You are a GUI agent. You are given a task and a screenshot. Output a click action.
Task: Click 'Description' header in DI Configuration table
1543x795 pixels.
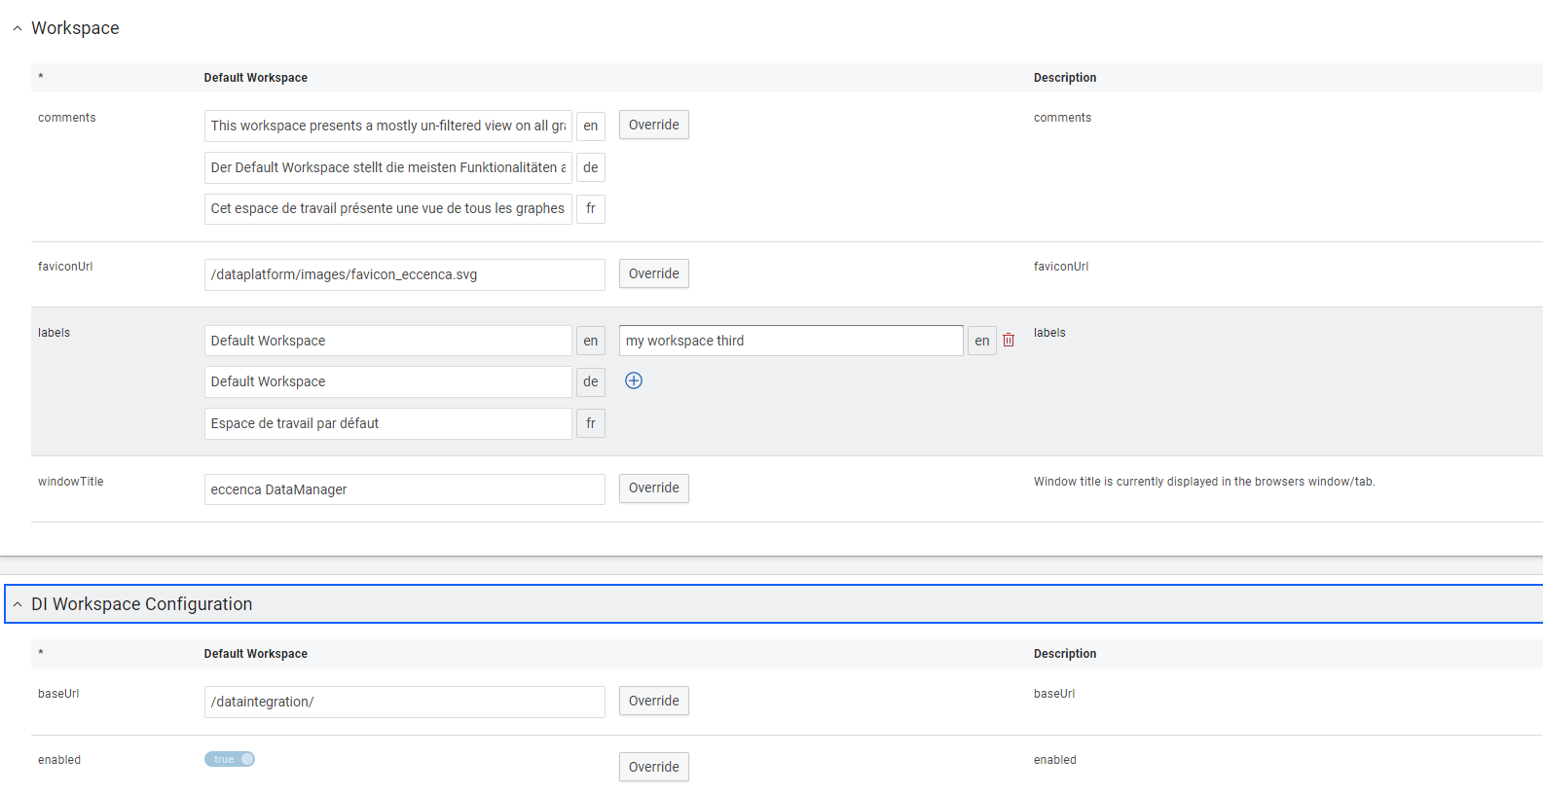click(1065, 654)
